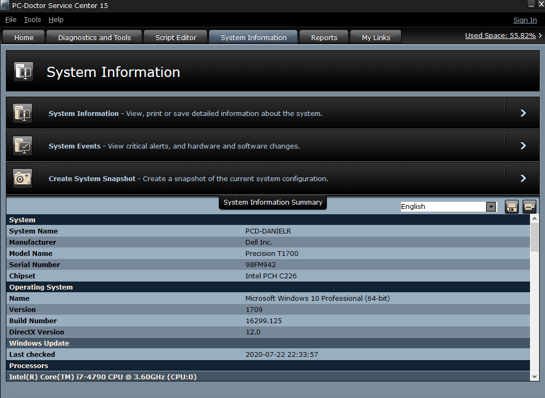Click Microsoft Windows 10 Professional (64-bit) value

[317, 298]
